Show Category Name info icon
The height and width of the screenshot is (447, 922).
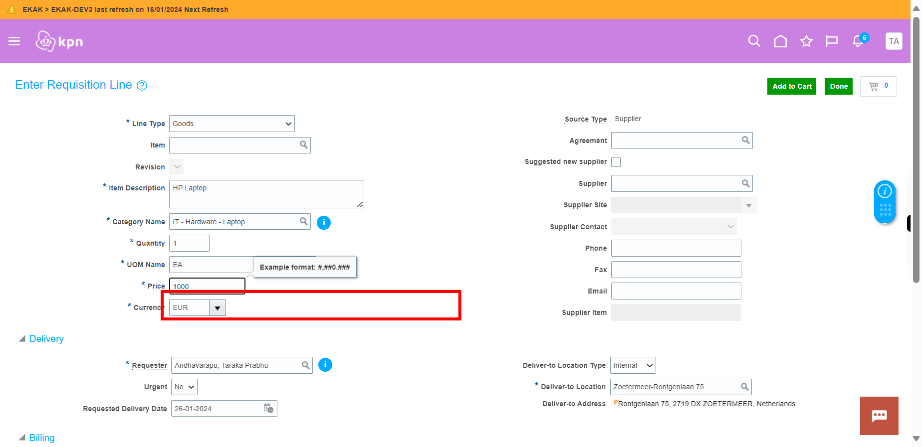324,222
